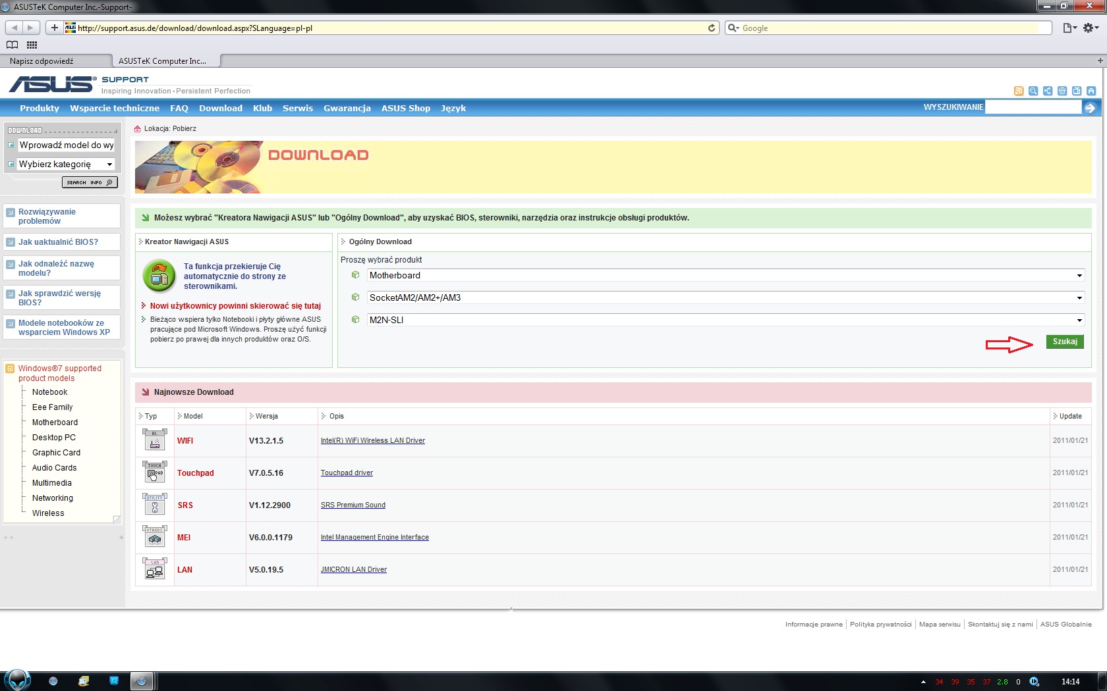
Task: Click the TV icon in header
Action: (x=1077, y=91)
